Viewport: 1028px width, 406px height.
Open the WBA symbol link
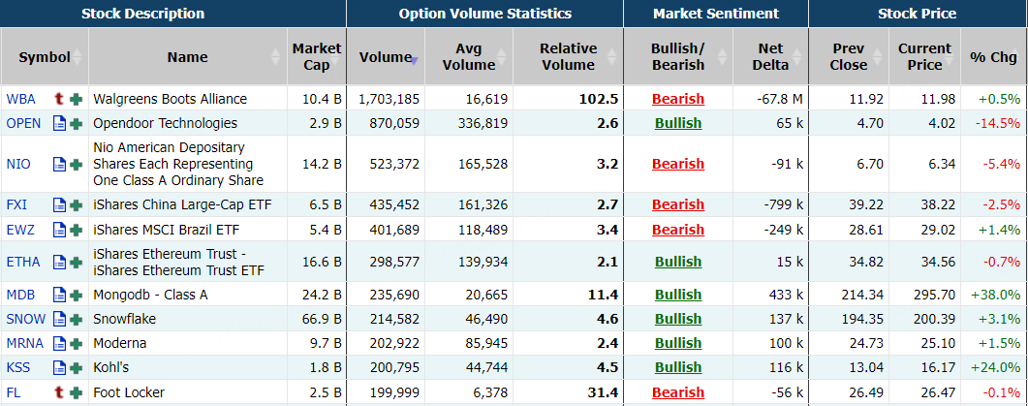click(20, 99)
